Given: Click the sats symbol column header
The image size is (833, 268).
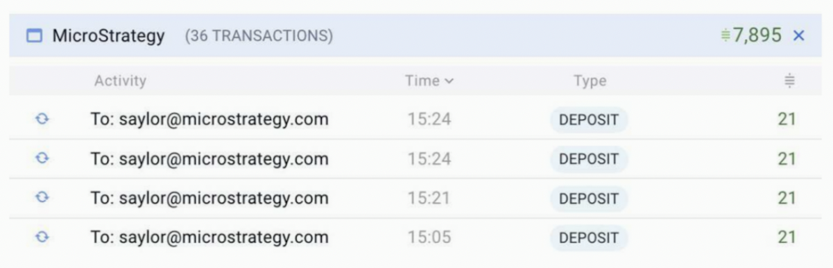Looking at the screenshot, I should (x=789, y=81).
